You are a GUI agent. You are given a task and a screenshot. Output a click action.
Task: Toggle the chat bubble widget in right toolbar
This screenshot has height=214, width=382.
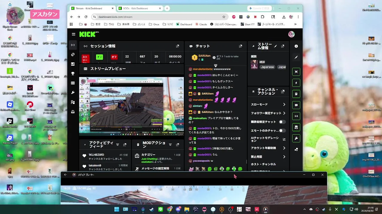click(x=296, y=105)
